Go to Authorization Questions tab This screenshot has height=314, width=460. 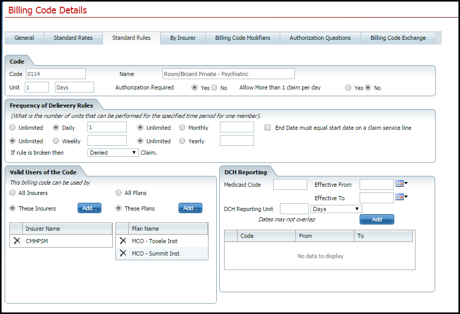[320, 38]
